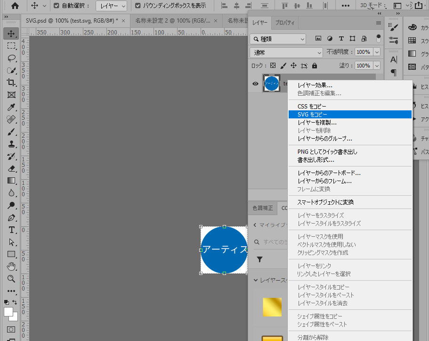
Task: Turn layer filtering switch on or off
Action: (x=379, y=38)
